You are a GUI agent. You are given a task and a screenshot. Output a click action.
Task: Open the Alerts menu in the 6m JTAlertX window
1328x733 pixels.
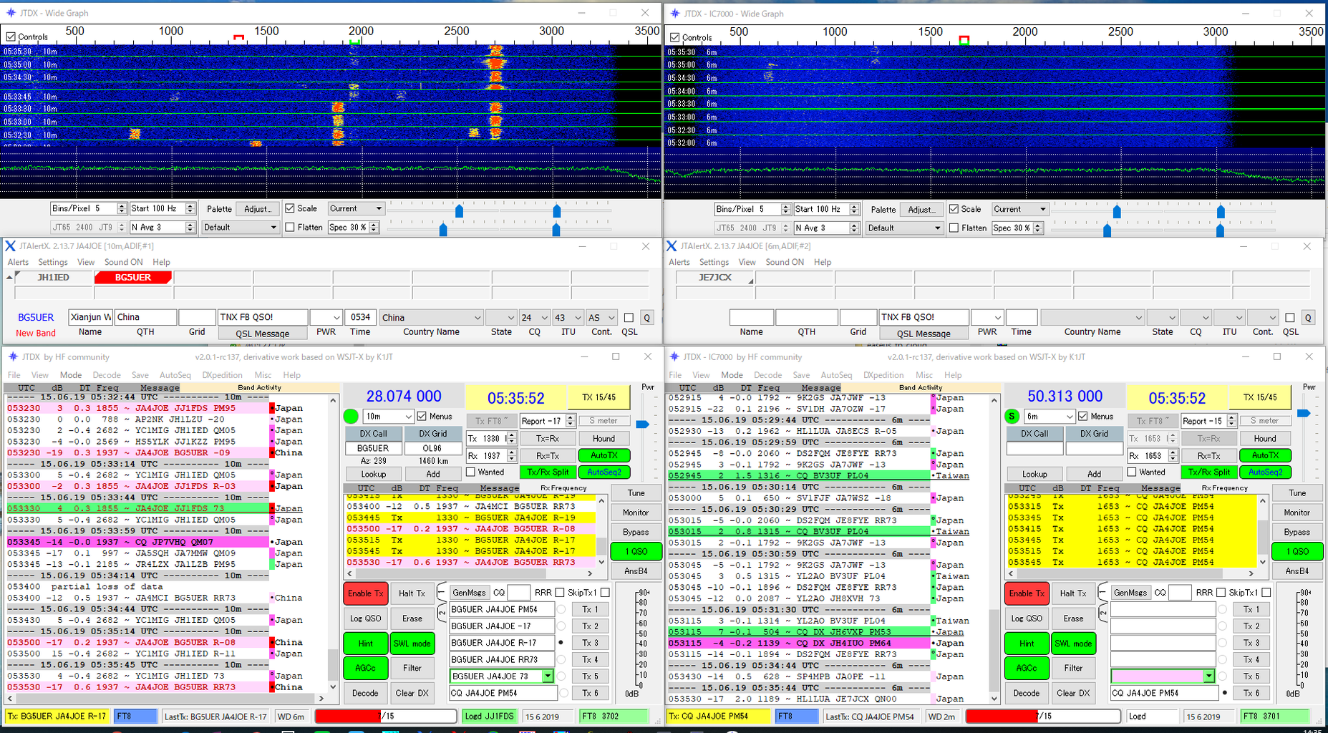click(679, 262)
